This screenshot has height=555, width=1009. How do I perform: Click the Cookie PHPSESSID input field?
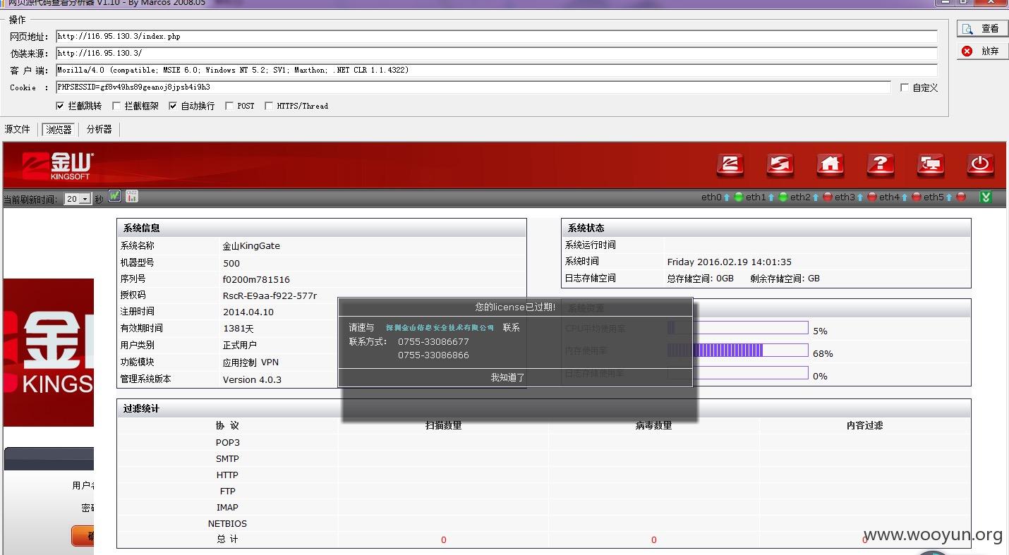click(x=473, y=87)
